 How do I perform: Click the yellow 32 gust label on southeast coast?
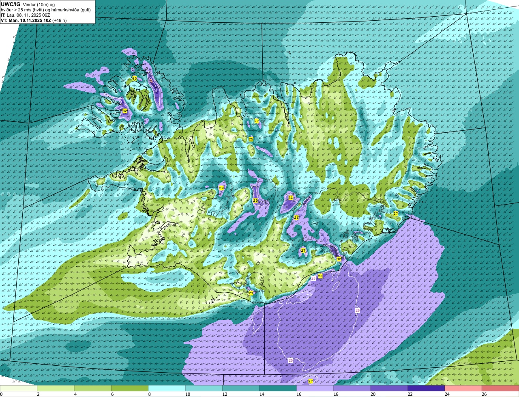point(339,259)
